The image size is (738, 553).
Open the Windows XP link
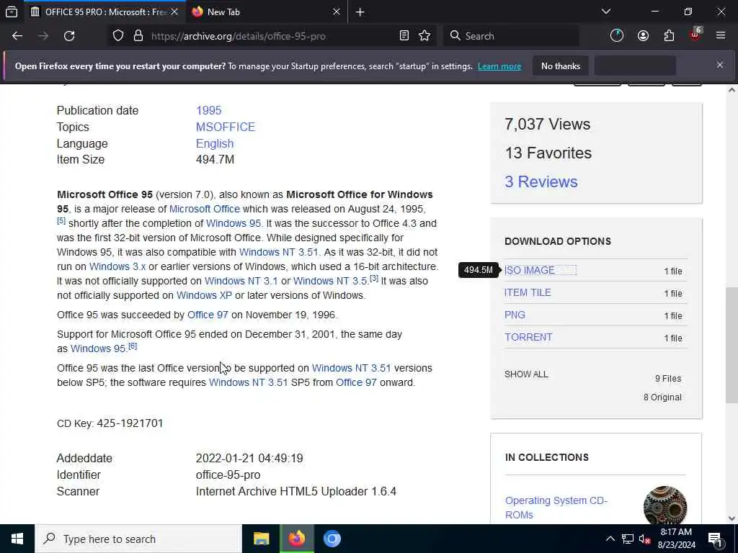point(204,295)
